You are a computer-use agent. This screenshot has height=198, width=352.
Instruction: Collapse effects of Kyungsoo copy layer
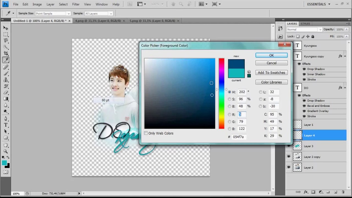click(x=345, y=56)
